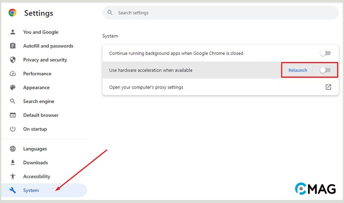
Task: Click the Chrome logo icon
Action: tap(12, 13)
